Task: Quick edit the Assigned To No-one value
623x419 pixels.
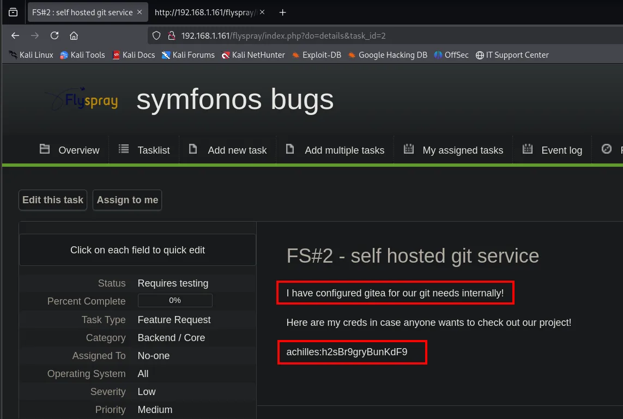Action: click(x=153, y=355)
